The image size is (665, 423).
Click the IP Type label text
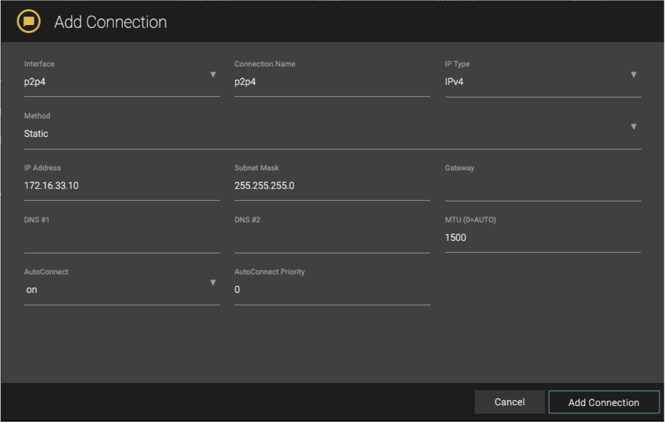tap(457, 64)
